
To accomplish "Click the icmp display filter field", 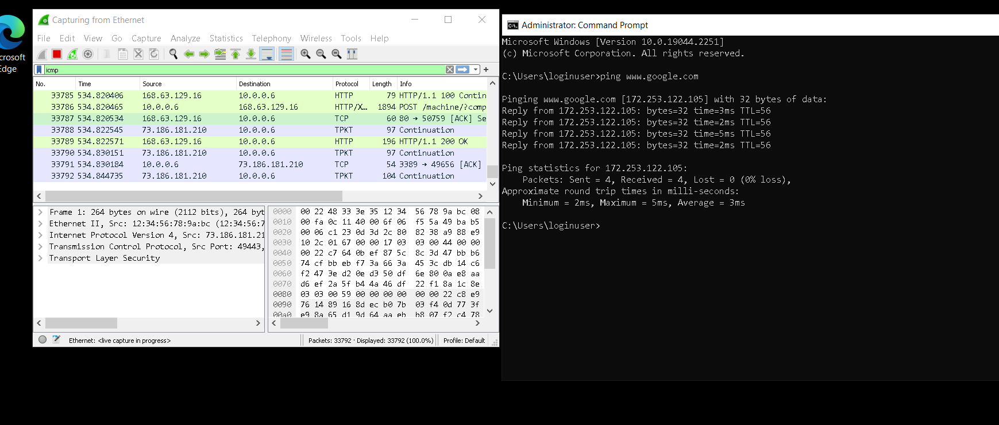I will [x=245, y=69].
